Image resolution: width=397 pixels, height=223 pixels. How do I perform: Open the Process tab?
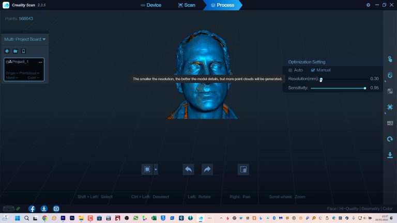click(223, 5)
